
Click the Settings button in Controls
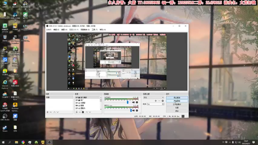(177, 108)
